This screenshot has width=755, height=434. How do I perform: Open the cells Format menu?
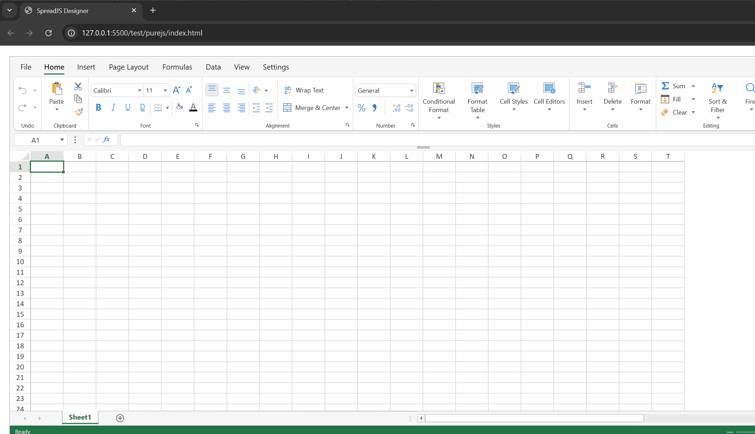[x=641, y=97]
